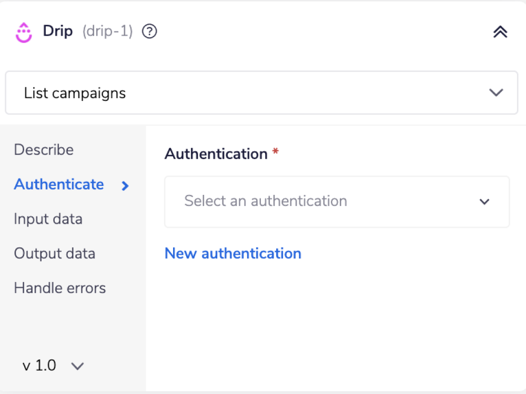Screen dimensions: 526x394
Task: Click the chevron on the List campaigns selector
Action: coord(495,92)
